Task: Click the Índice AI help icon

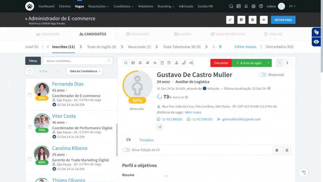Action: pyautogui.click(x=186, y=97)
